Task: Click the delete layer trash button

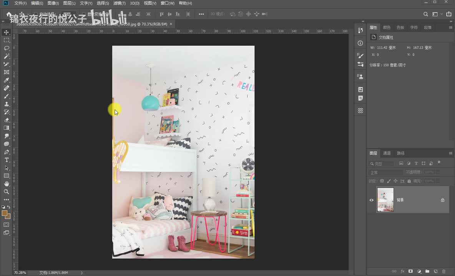Action: (444, 271)
